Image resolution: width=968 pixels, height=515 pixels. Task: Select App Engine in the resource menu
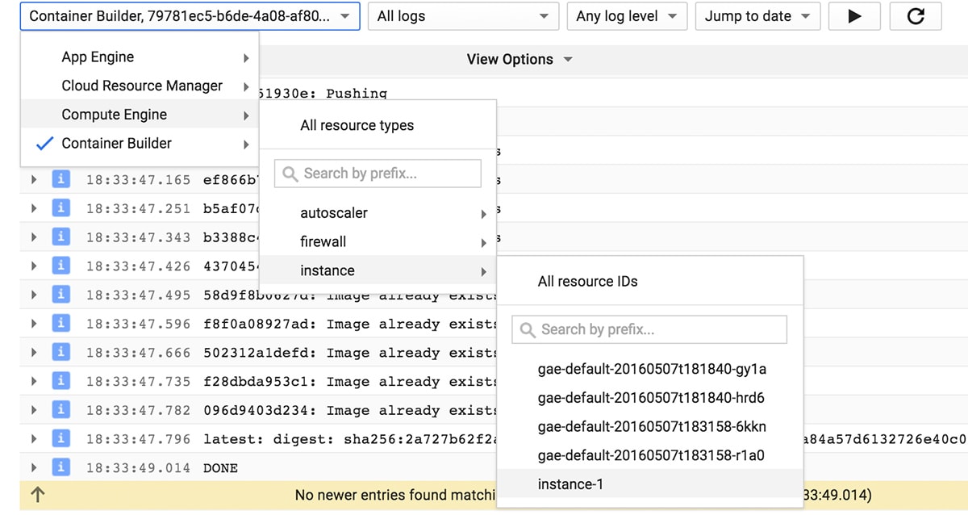[140, 57]
